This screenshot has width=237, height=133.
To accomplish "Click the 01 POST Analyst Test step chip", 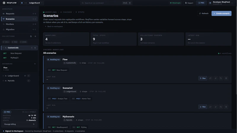I will pyautogui.click(x=58, y=99).
